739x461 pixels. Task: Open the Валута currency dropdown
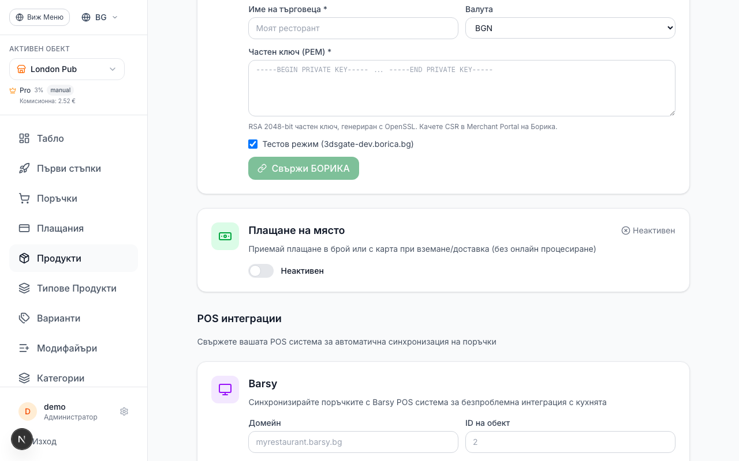570,28
